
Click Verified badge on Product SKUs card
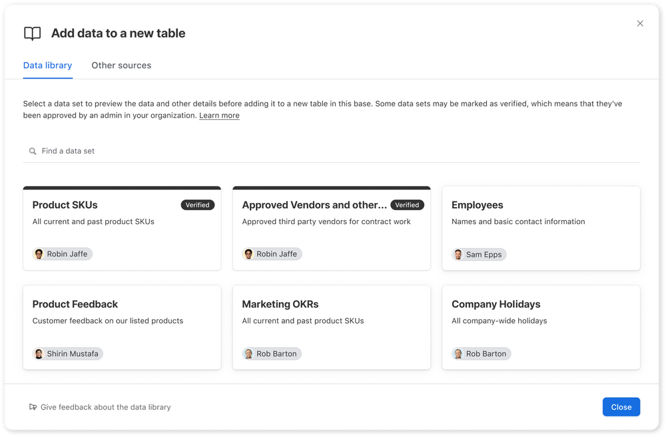(x=198, y=205)
